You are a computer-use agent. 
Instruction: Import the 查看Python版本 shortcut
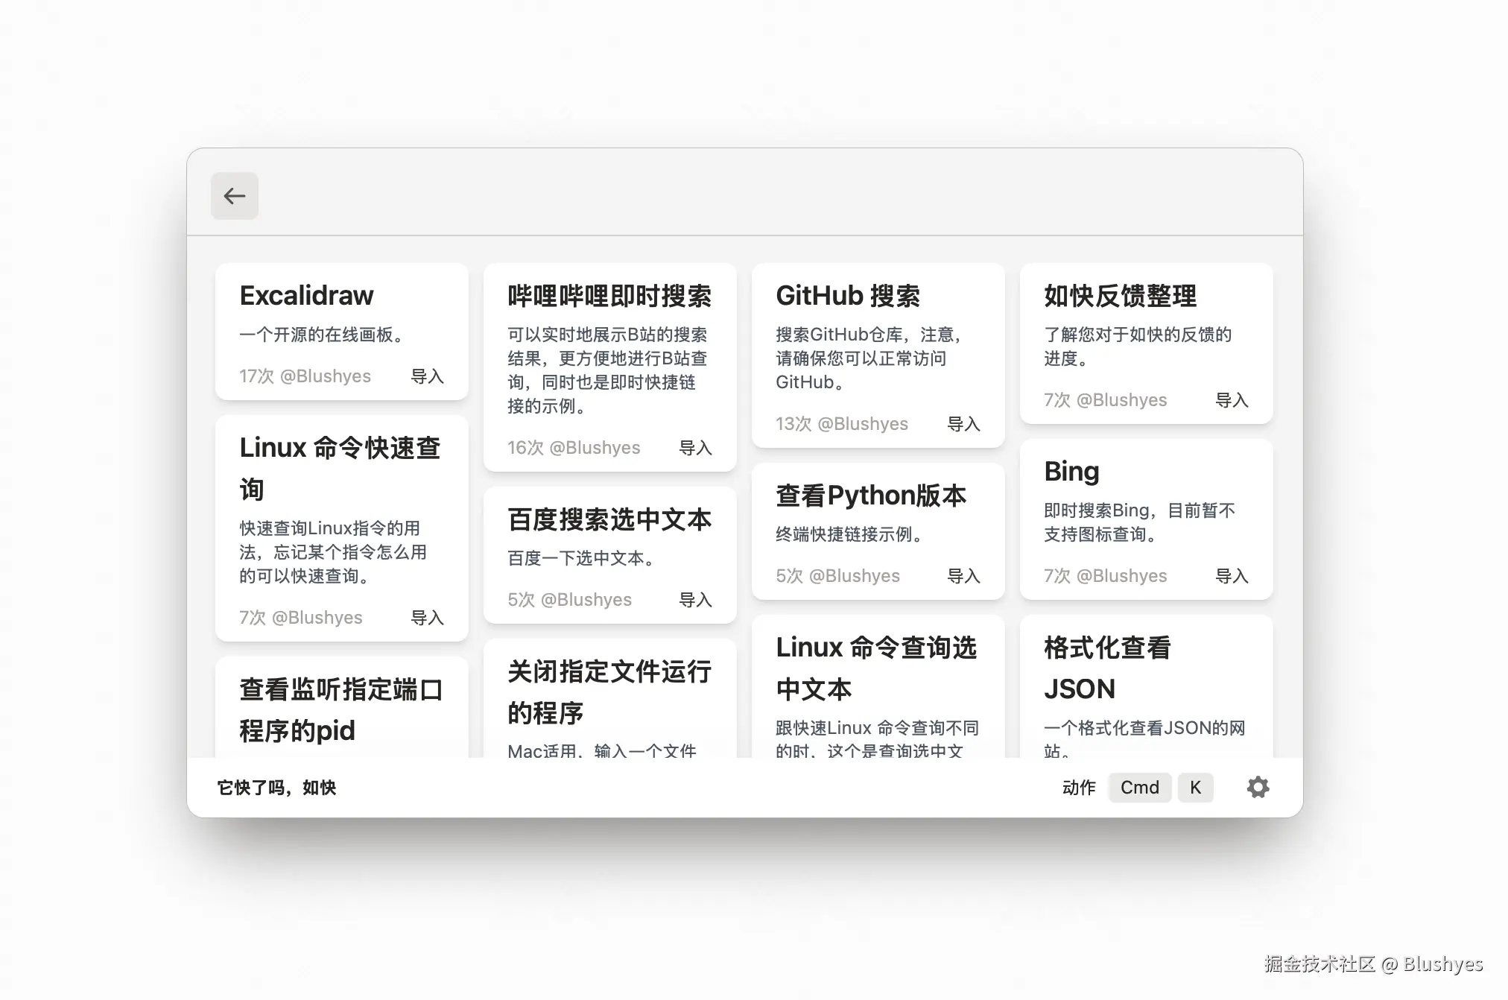(963, 576)
